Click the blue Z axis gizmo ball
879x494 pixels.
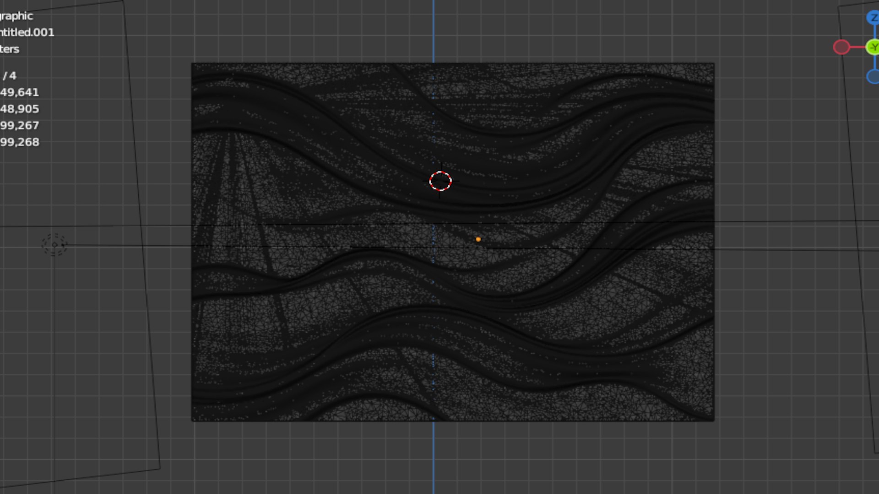click(874, 18)
